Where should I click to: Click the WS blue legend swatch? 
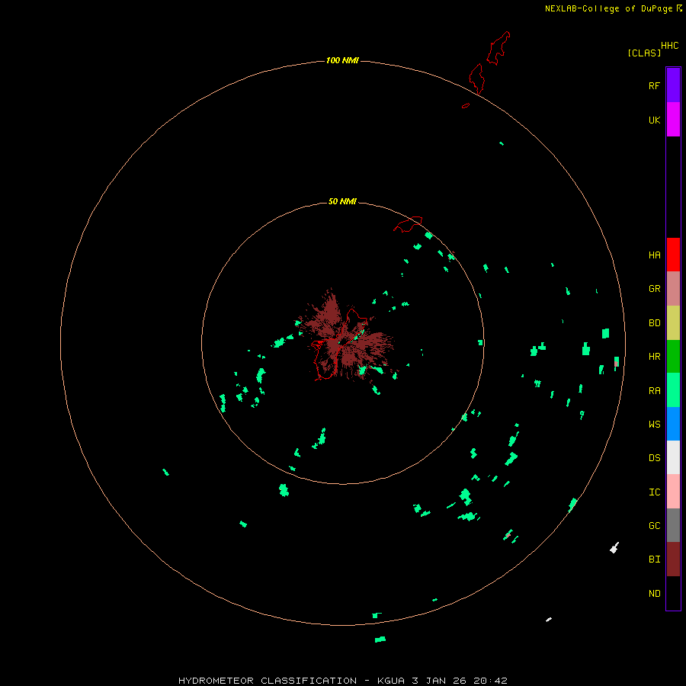coord(673,424)
